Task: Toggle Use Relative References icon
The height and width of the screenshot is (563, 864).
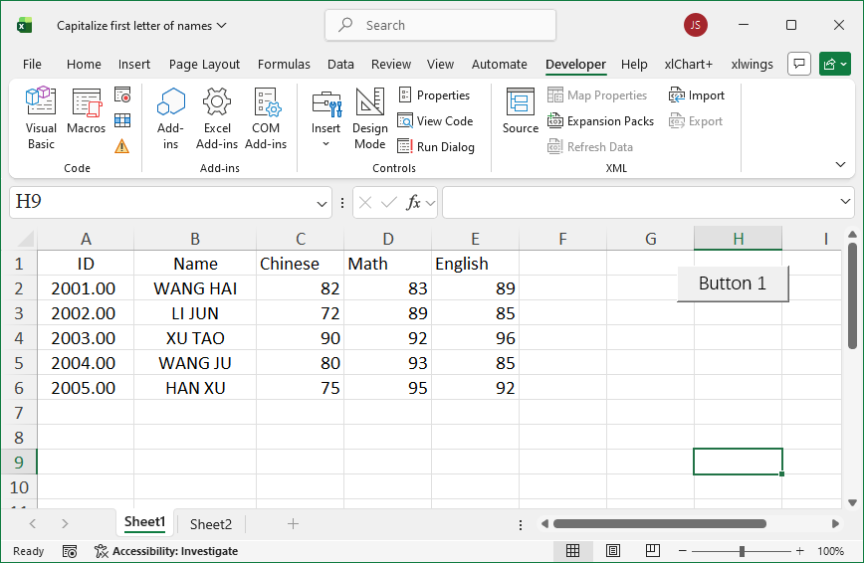Action: tap(122, 120)
